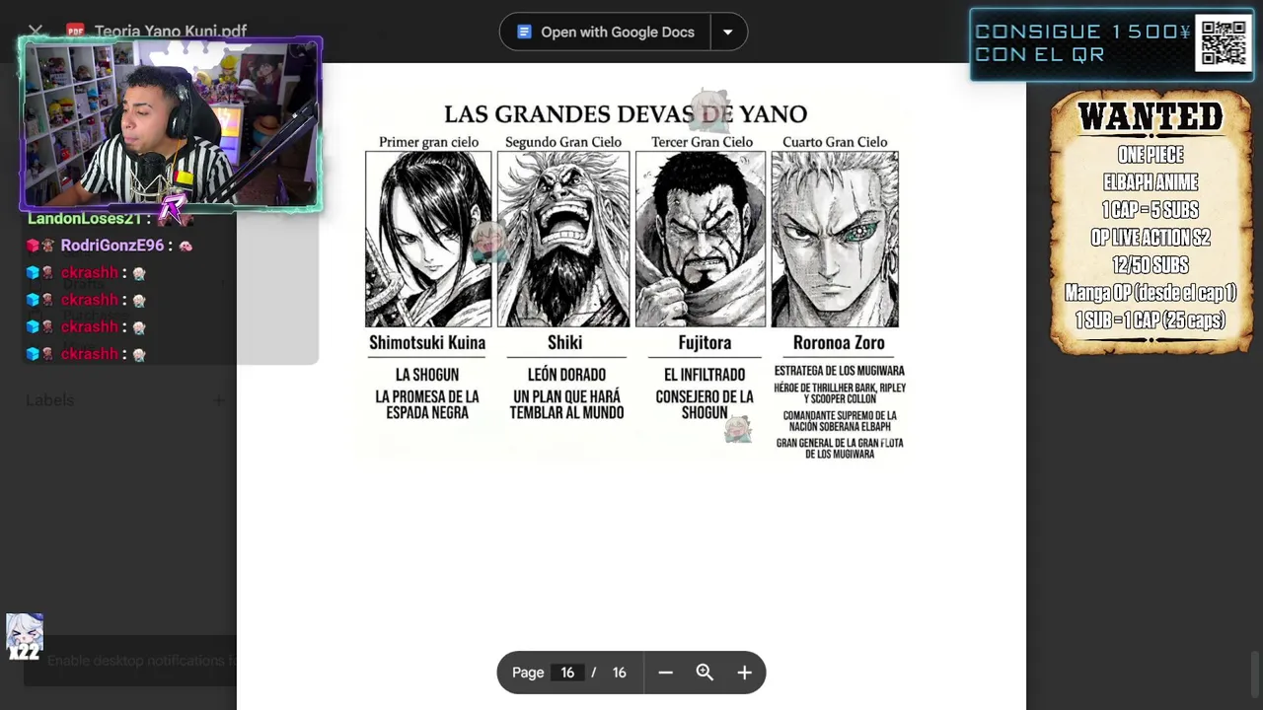Viewport: 1263px width, 710px height.
Task: Click the 'OP LIVE ACTION S2' poster line
Action: click(1151, 238)
